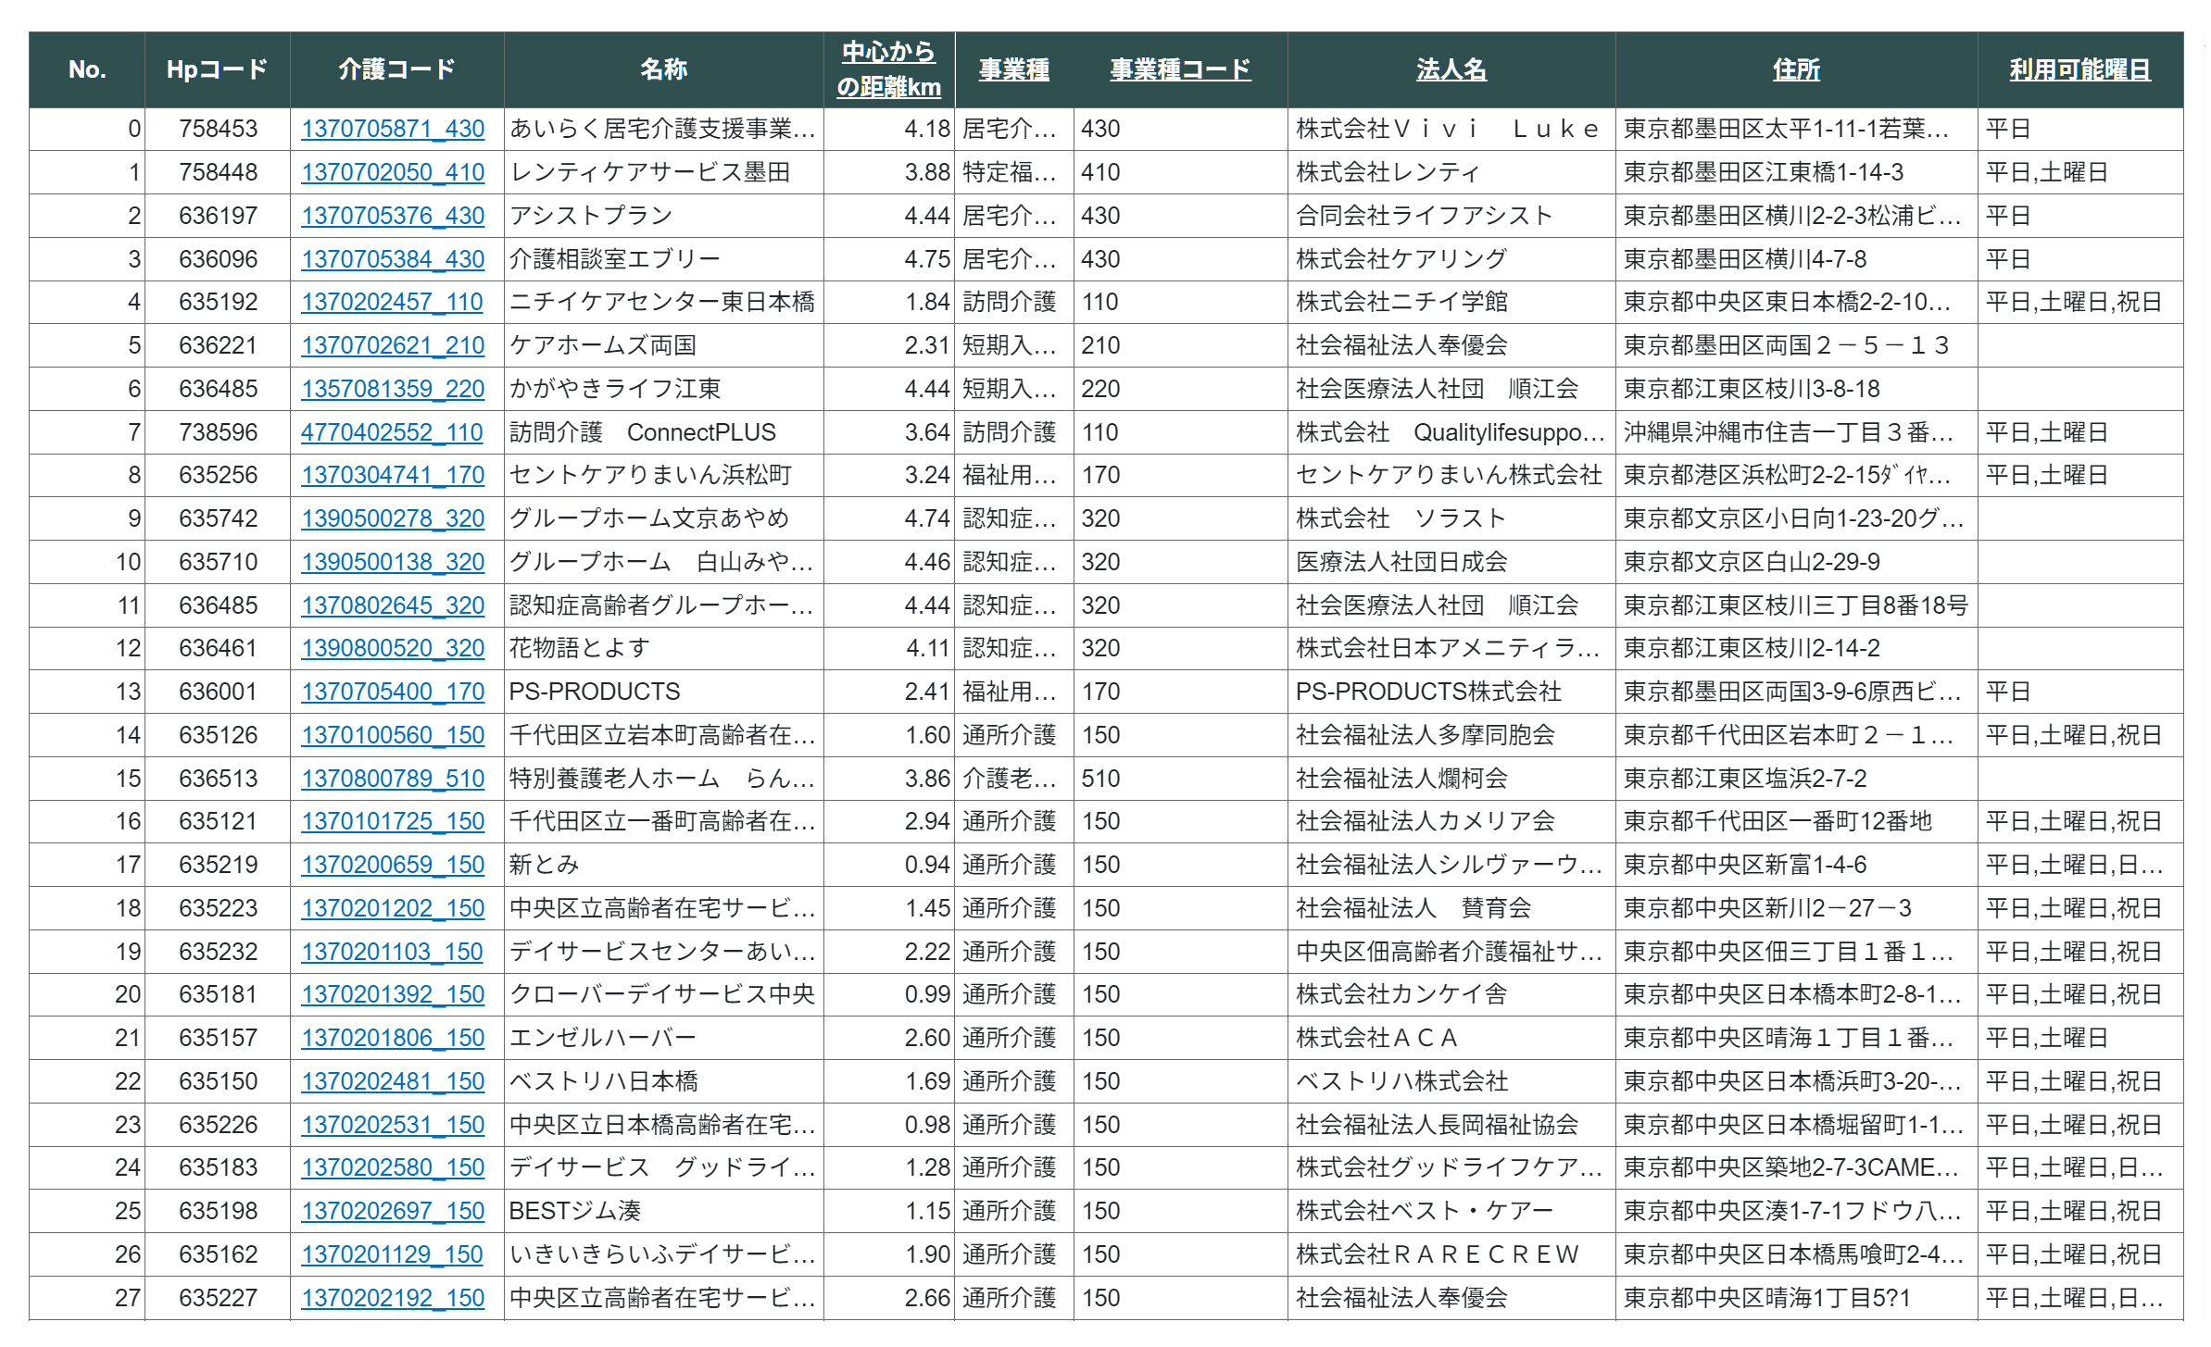2211x1347 pixels.
Task: Select name cell 訪問介護 ConnectPLUS
Action: [664, 432]
